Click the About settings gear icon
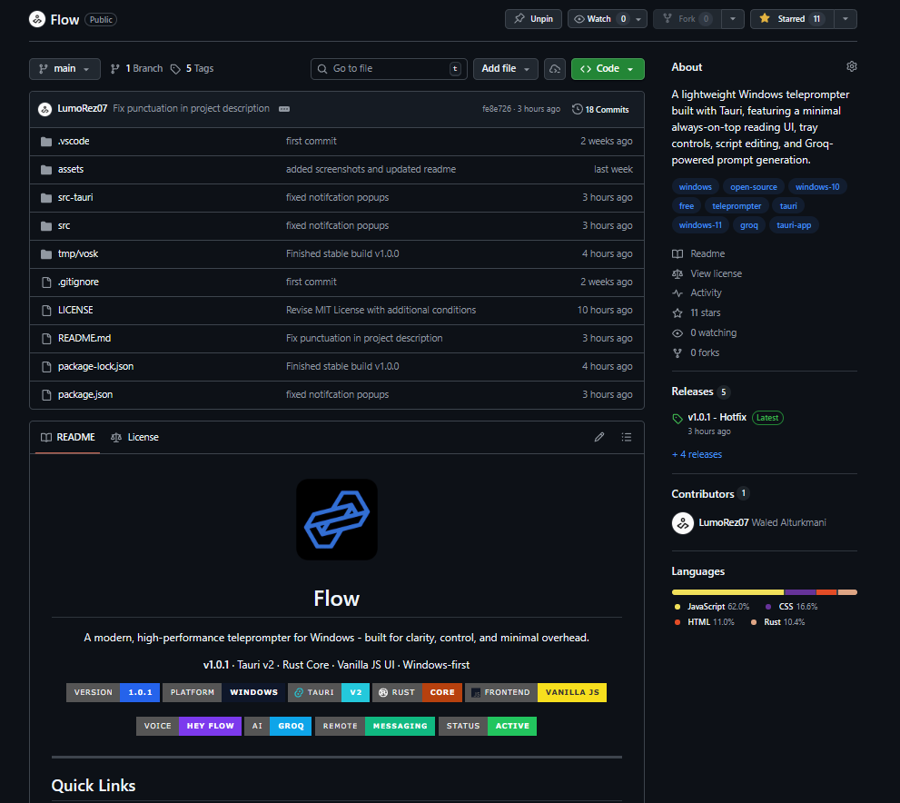900x803 pixels. pyautogui.click(x=851, y=66)
